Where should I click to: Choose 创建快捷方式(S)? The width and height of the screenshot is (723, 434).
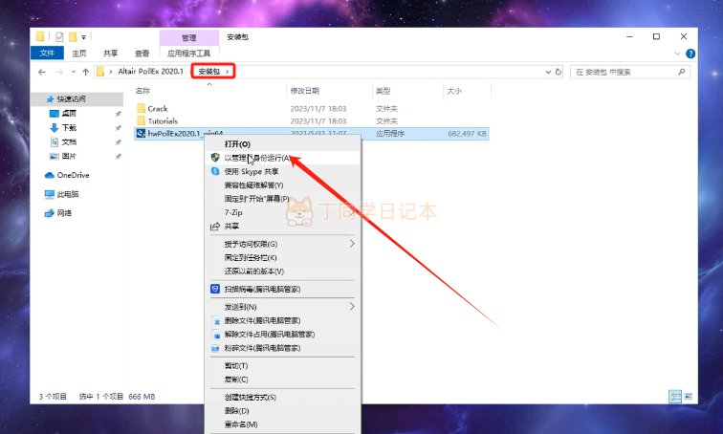[x=282, y=397]
